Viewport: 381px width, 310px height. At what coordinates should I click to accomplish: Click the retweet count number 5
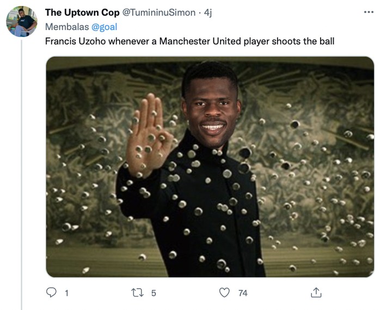[153, 293]
